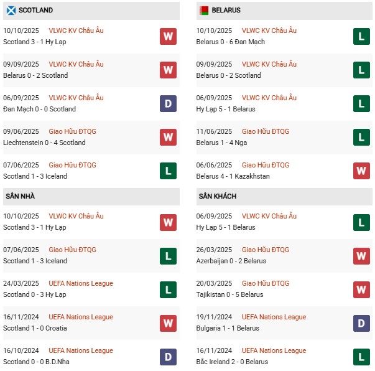375x371 pixels.
Task: Click UEFA Nations League label for Scotland - B.Đ.Nha
Action: [81, 350]
